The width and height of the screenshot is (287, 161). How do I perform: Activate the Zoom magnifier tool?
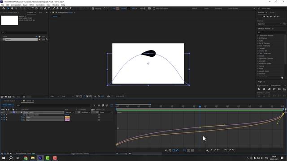16,8
